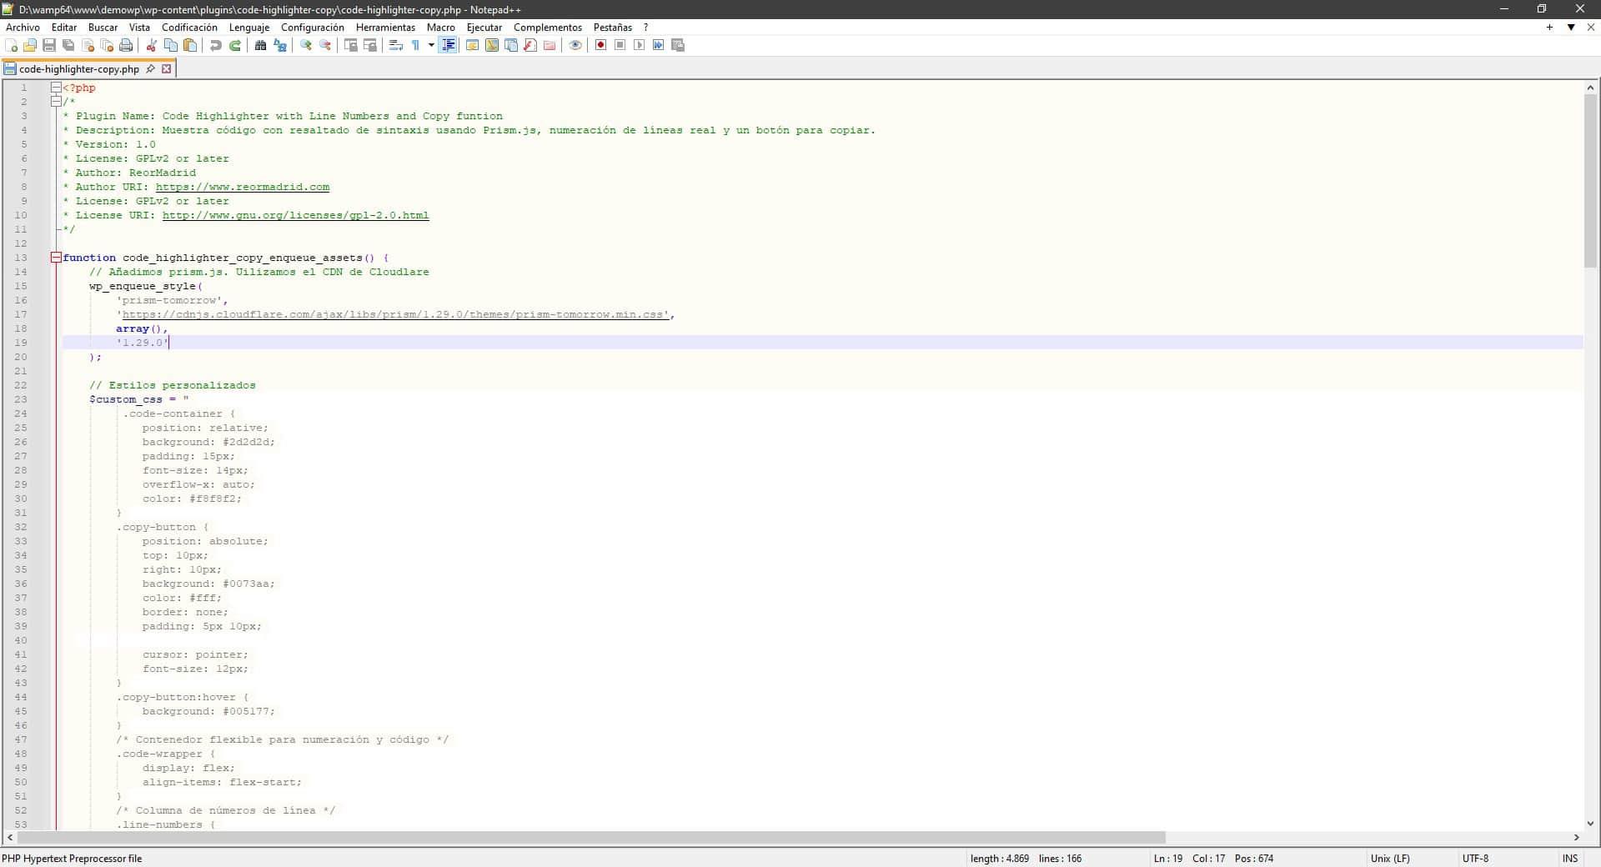Click the Close All documents toolbar icon
The width and height of the screenshot is (1601, 867).
point(107,45)
